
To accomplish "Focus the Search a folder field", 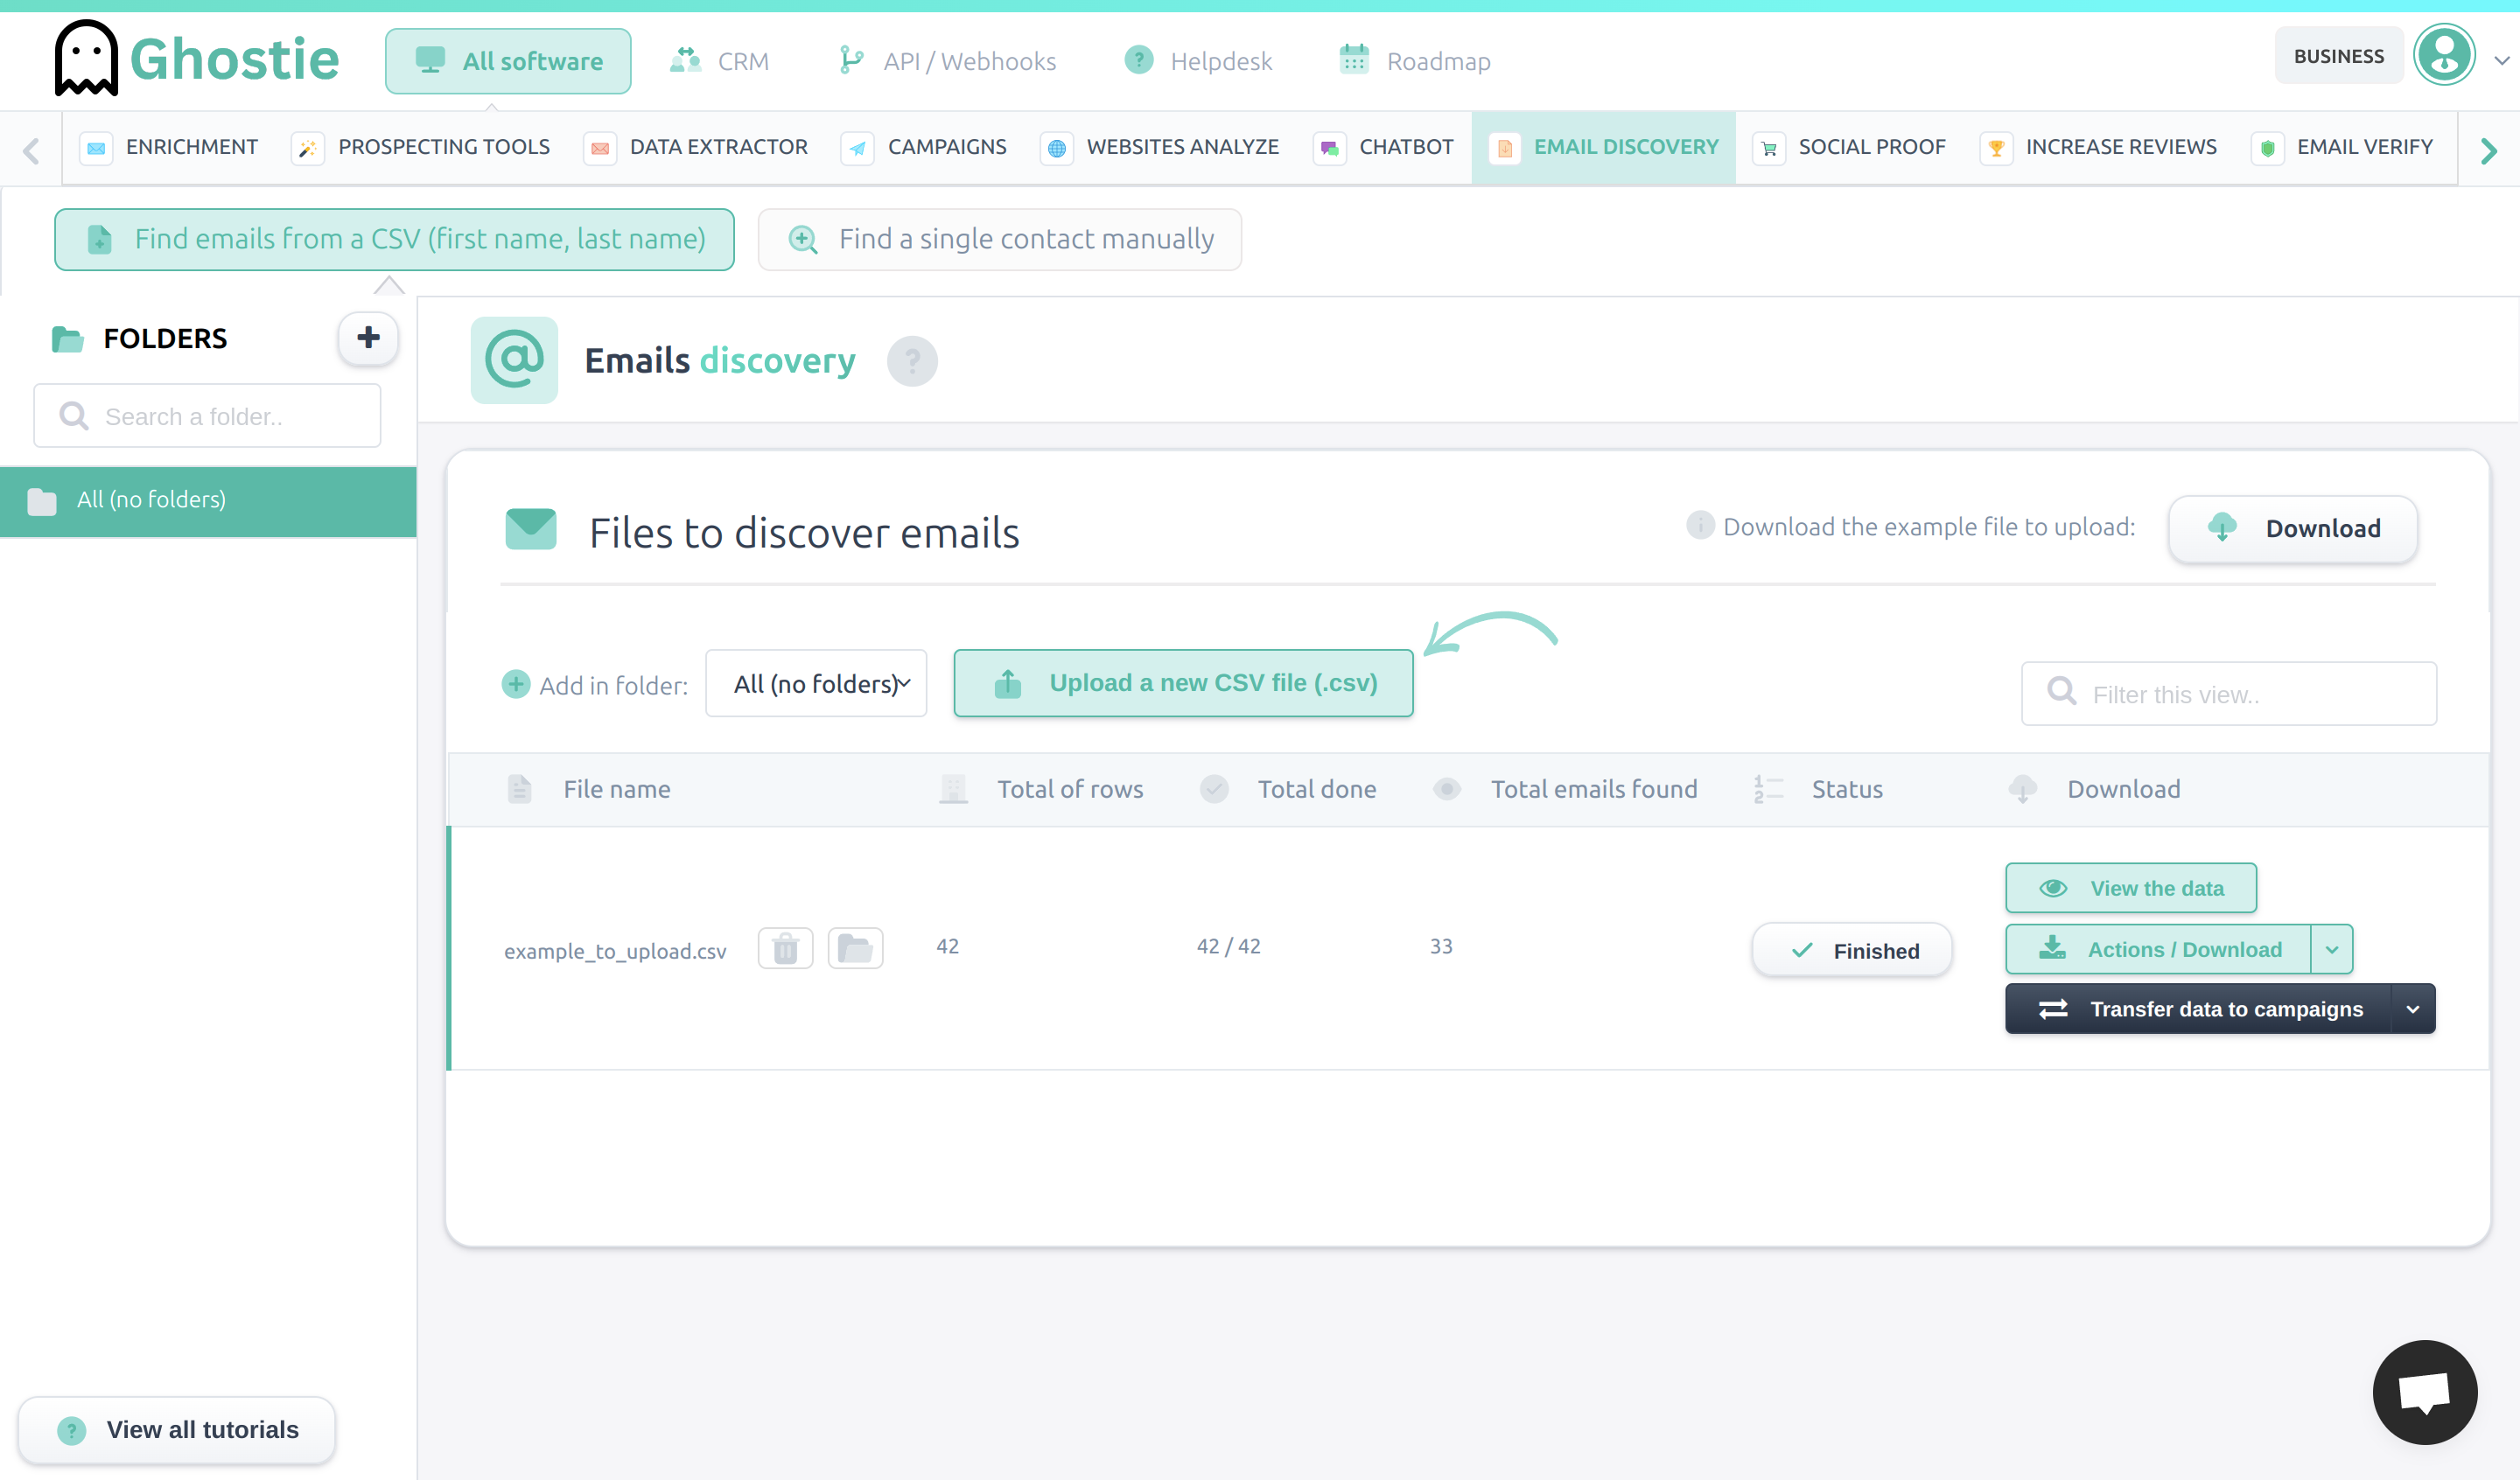I will coord(207,416).
